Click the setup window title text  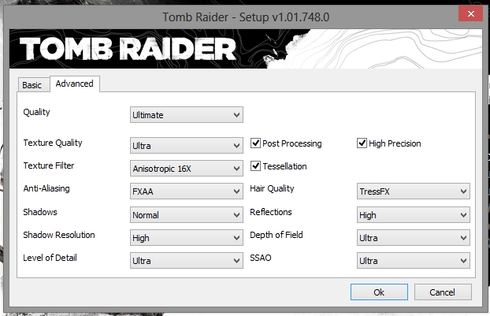click(x=246, y=17)
